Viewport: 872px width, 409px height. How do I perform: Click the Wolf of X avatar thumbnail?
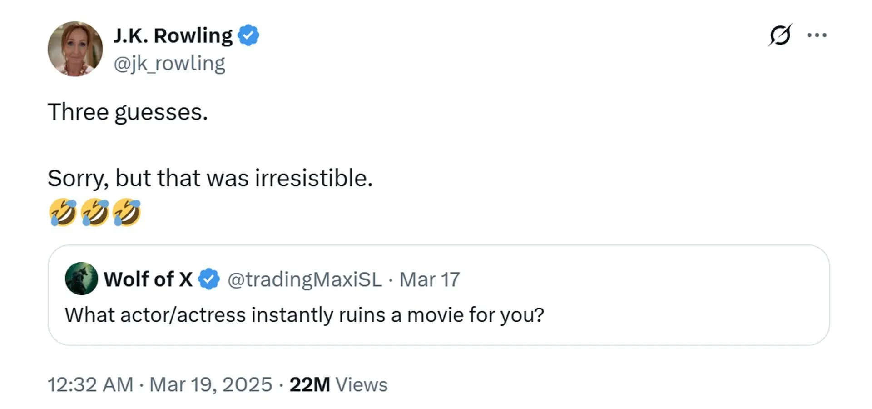82,279
